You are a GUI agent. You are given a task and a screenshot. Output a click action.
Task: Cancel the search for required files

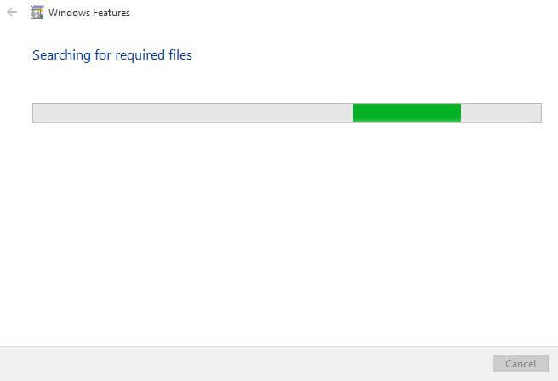point(521,364)
